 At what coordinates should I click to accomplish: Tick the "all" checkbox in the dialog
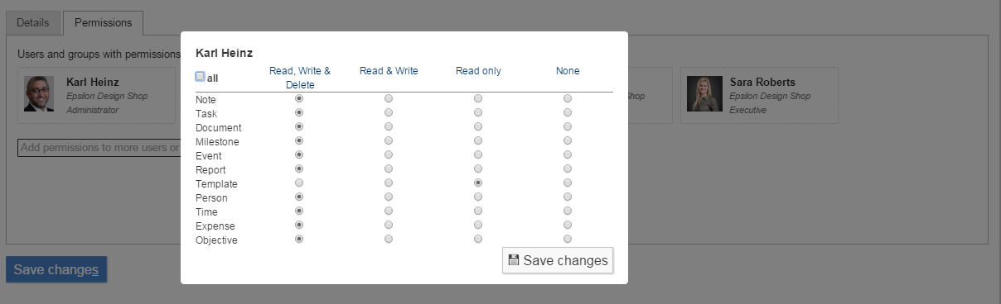coord(200,77)
